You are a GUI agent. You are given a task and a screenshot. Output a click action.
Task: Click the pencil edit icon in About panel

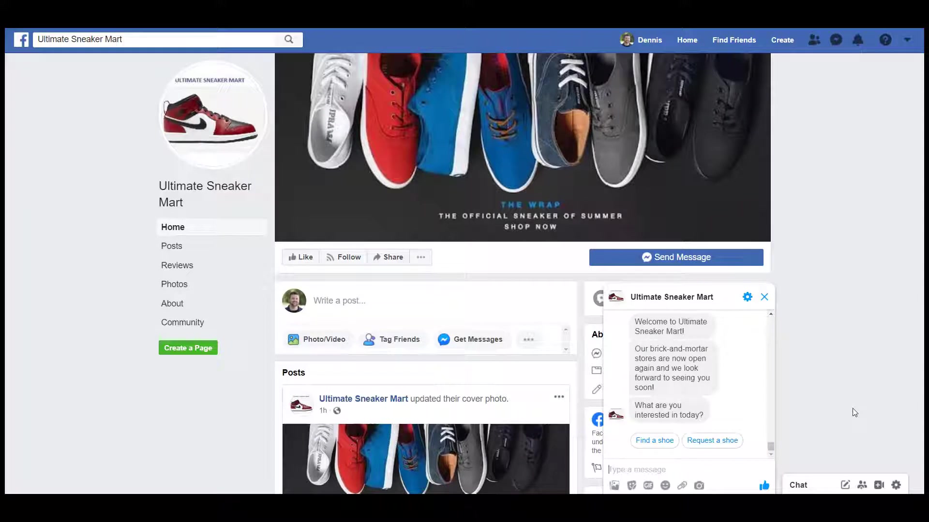pos(597,389)
